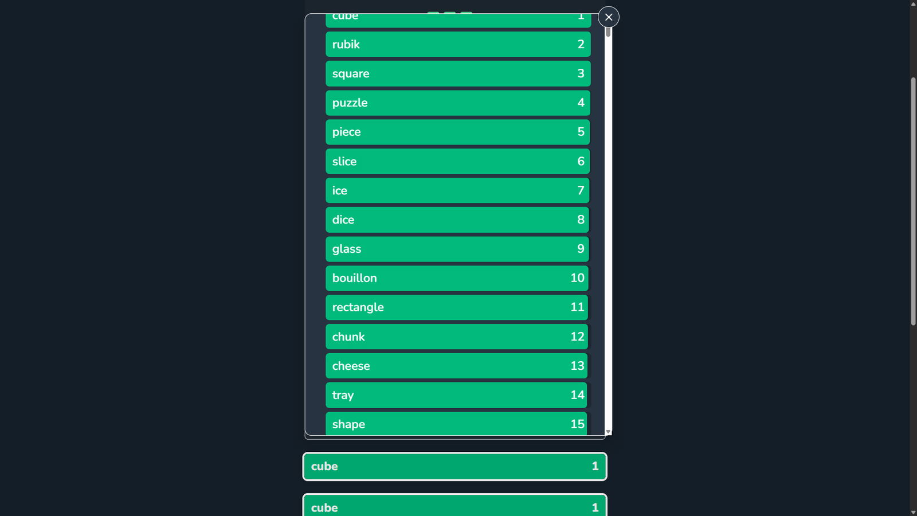917x516 pixels.
Task: Pick the tray word entry
Action: [x=456, y=395]
